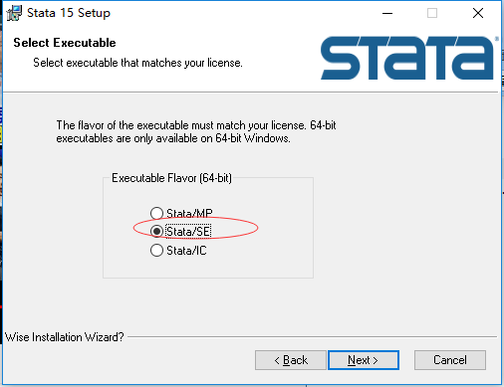Click the large blue Stata logo
The height and width of the screenshot is (387, 504).
(407, 58)
